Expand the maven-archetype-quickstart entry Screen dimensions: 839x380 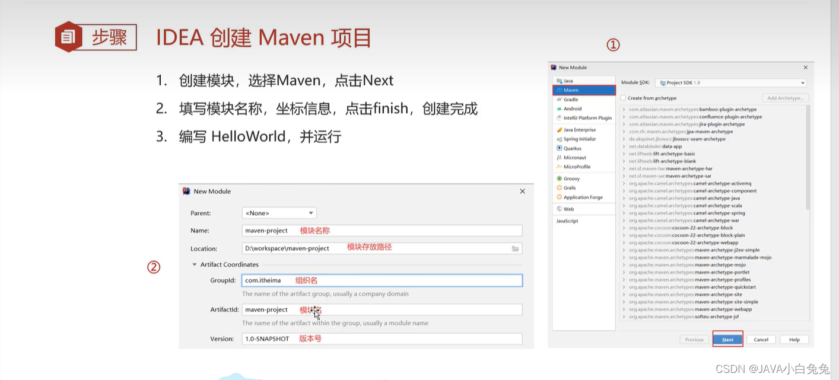pos(624,287)
